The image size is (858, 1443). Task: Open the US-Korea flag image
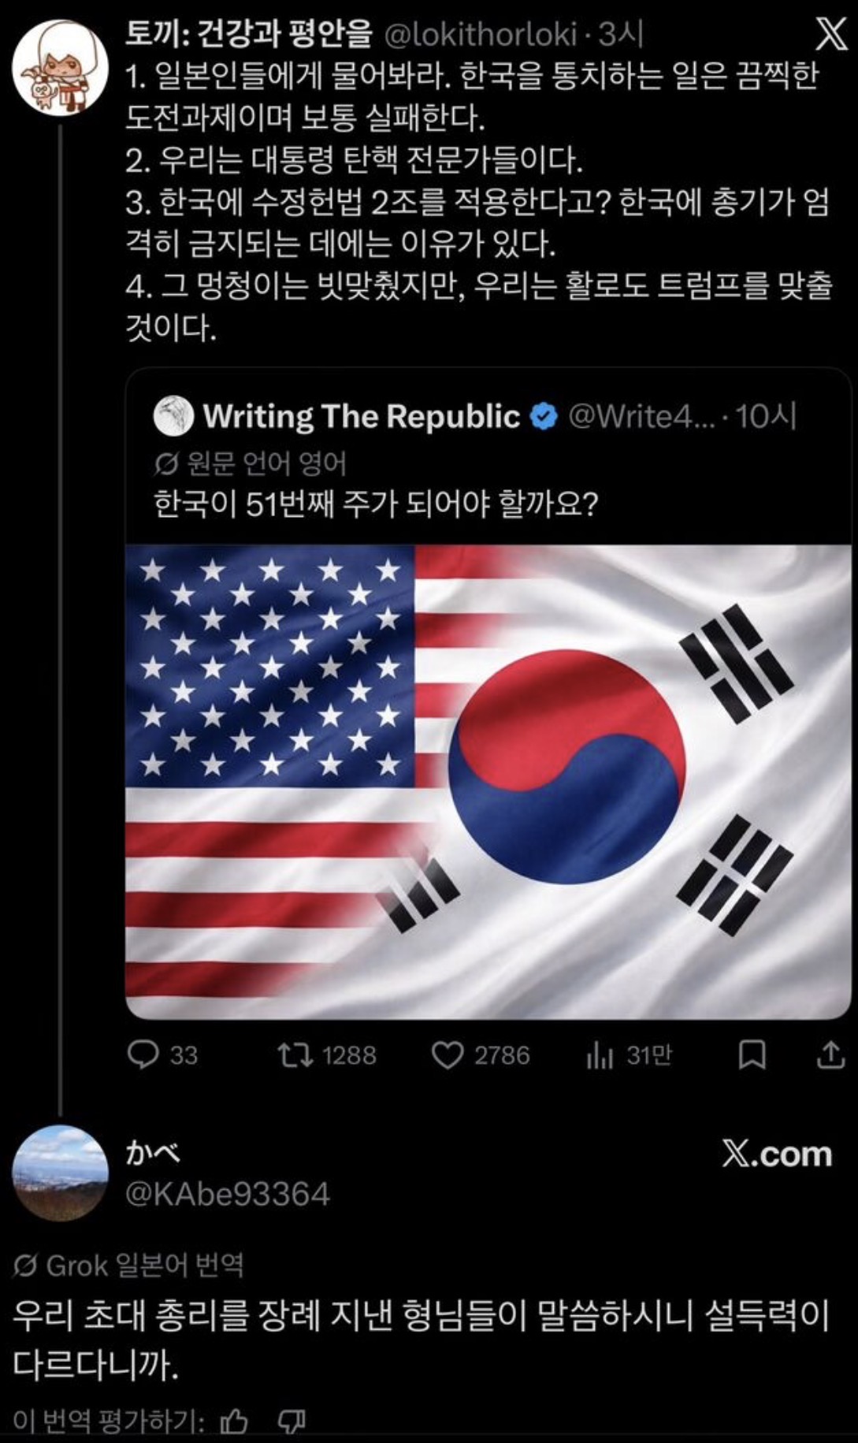point(488,781)
